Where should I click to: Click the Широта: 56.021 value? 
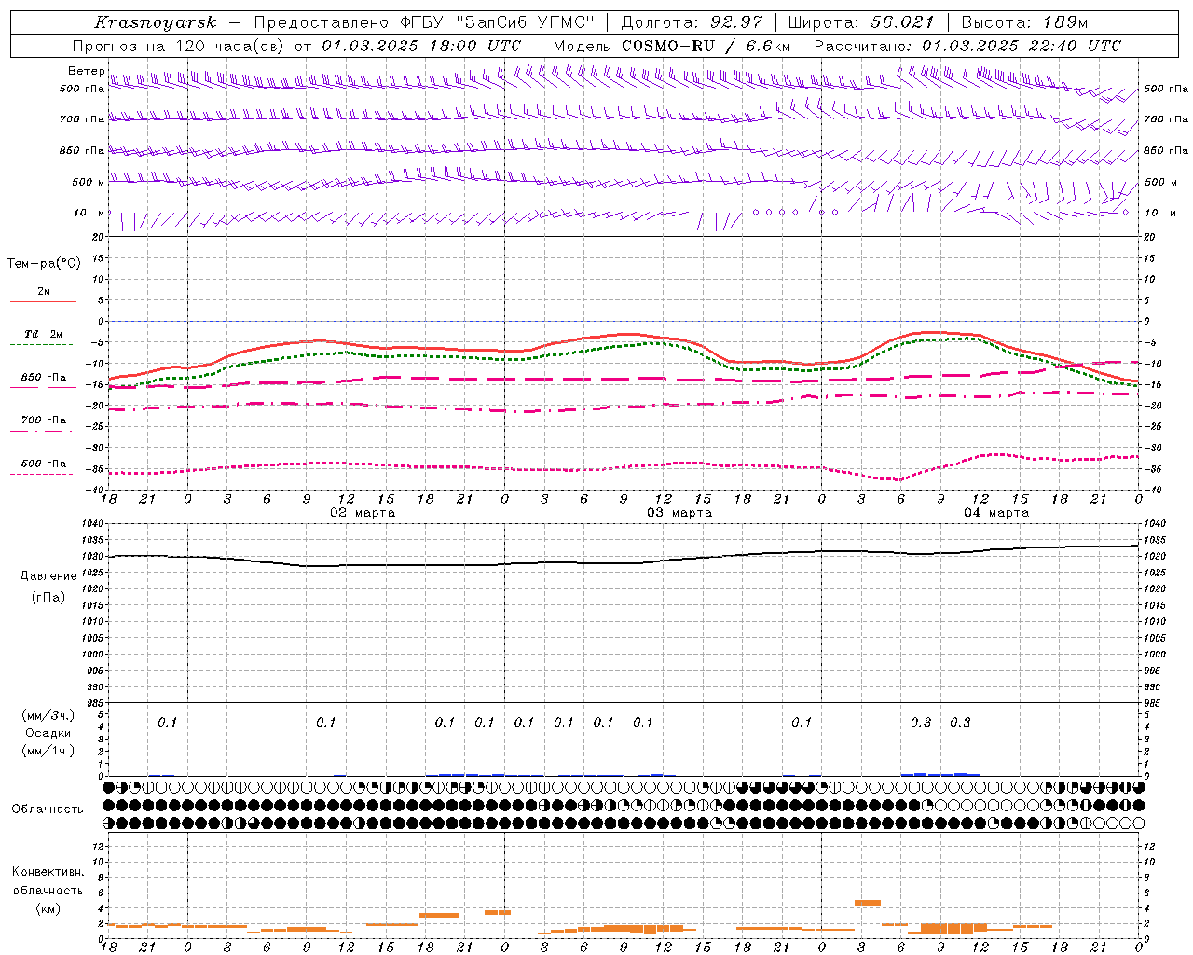[861, 22]
